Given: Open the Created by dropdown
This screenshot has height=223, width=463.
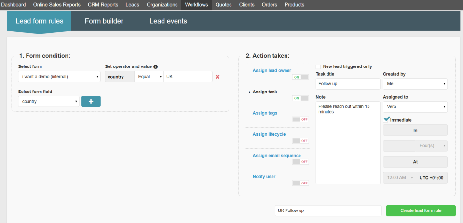Looking at the screenshot, I should (415, 84).
